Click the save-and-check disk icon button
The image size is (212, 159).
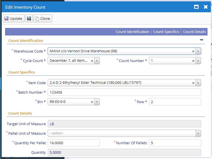[x=29, y=18]
